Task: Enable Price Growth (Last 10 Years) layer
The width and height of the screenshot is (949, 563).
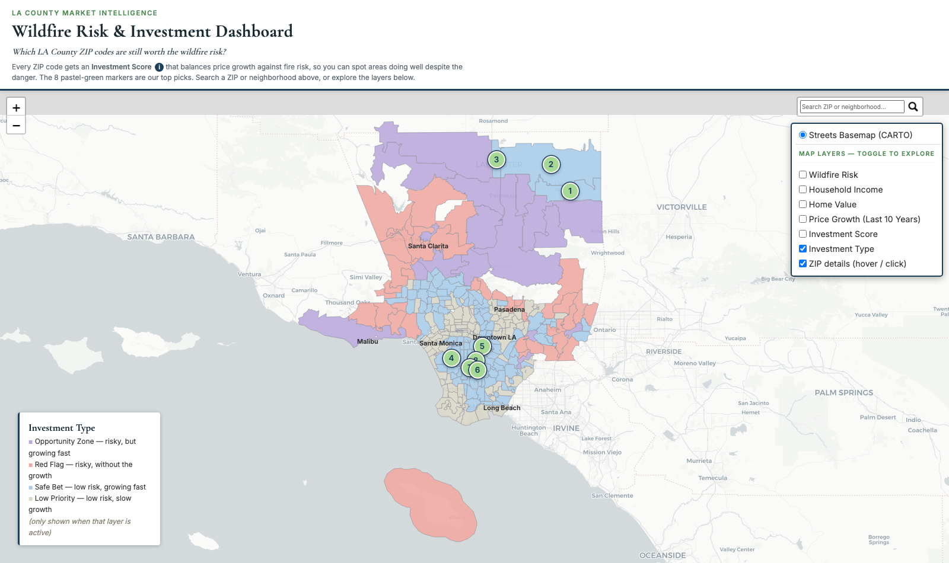Action: [802, 219]
